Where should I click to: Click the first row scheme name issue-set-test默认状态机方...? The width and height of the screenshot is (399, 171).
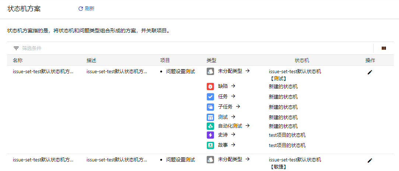43,72
